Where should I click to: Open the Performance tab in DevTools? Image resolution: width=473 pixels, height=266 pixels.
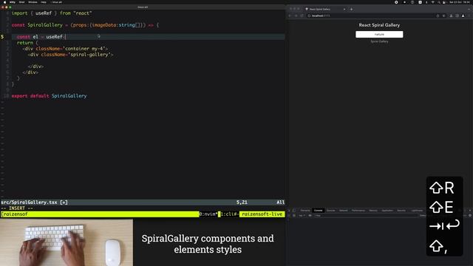tap(358, 211)
